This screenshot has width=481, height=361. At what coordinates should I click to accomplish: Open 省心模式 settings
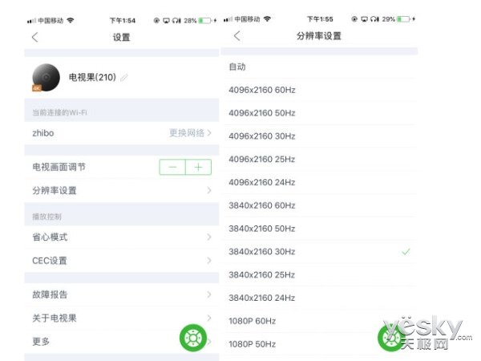tap(122, 237)
